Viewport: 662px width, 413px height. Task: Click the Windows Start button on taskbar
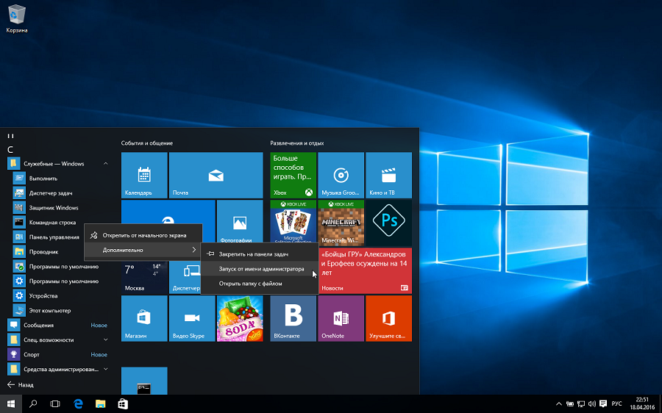point(11,403)
